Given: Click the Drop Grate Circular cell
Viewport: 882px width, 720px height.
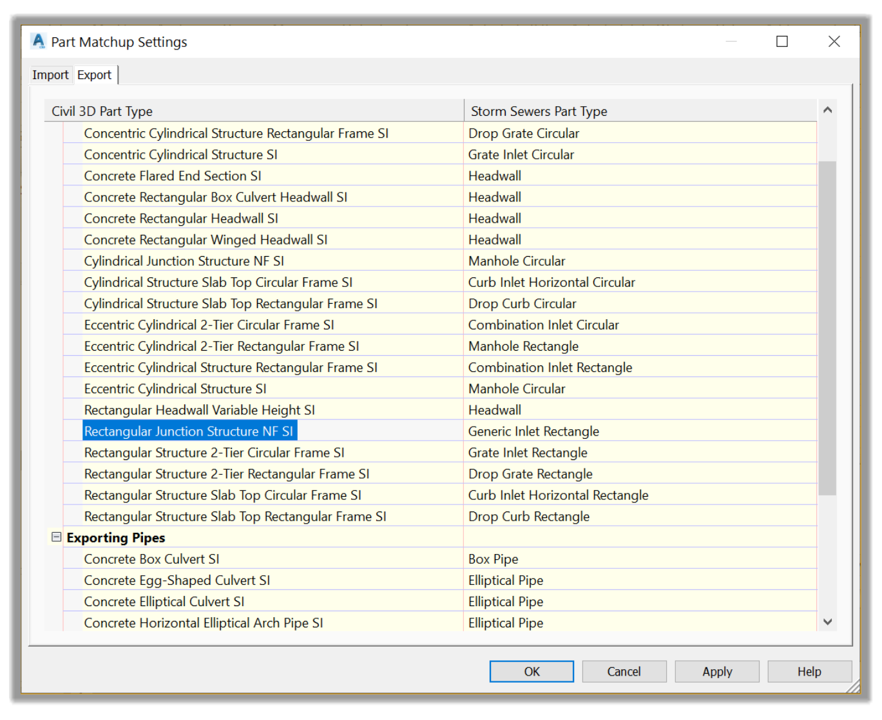Looking at the screenshot, I should [640, 133].
